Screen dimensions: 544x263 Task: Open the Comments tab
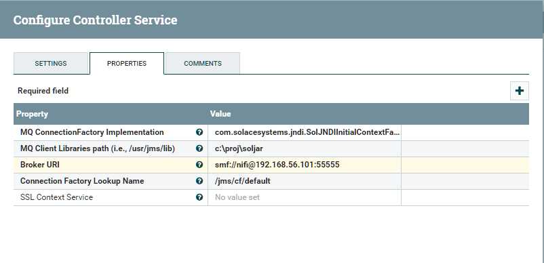coord(203,64)
